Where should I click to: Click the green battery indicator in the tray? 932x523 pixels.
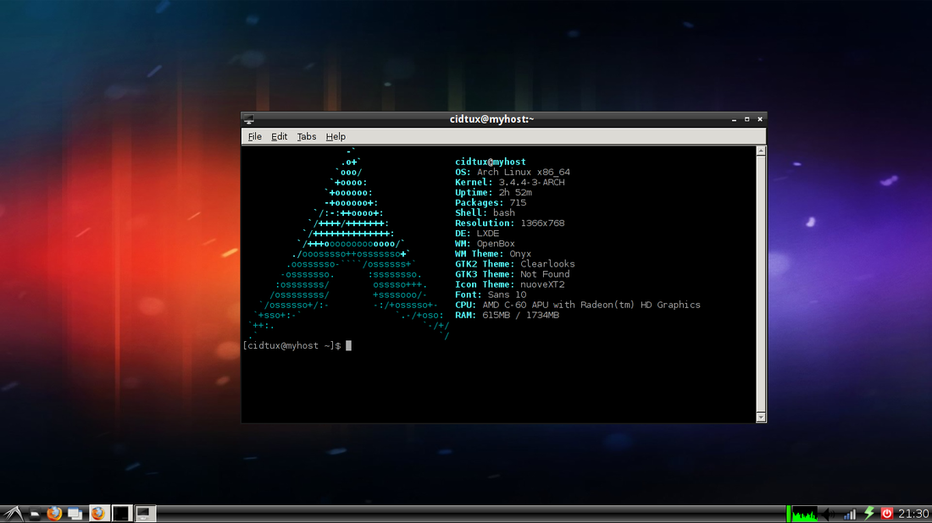tap(788, 513)
